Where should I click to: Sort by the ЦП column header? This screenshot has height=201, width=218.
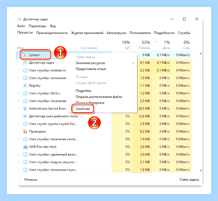[128, 48]
